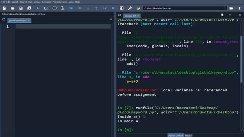Switch to the History tab

[x=188, y=135]
